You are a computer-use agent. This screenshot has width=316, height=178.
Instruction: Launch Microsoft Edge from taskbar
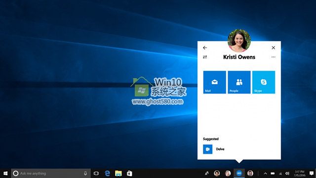tap(108, 174)
